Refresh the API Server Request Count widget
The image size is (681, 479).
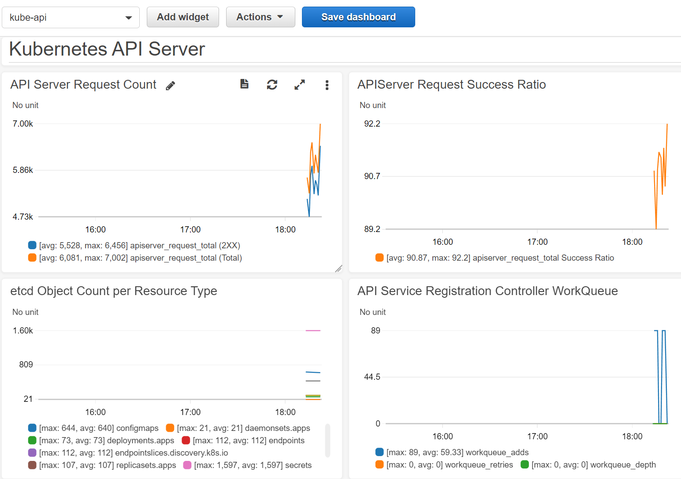272,84
